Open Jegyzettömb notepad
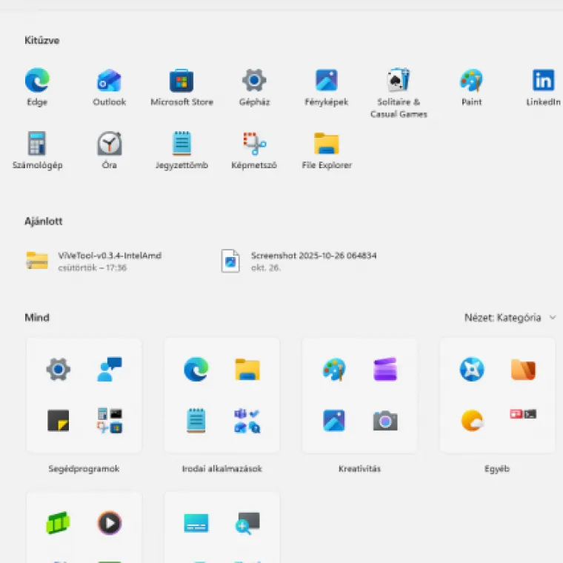 181,150
